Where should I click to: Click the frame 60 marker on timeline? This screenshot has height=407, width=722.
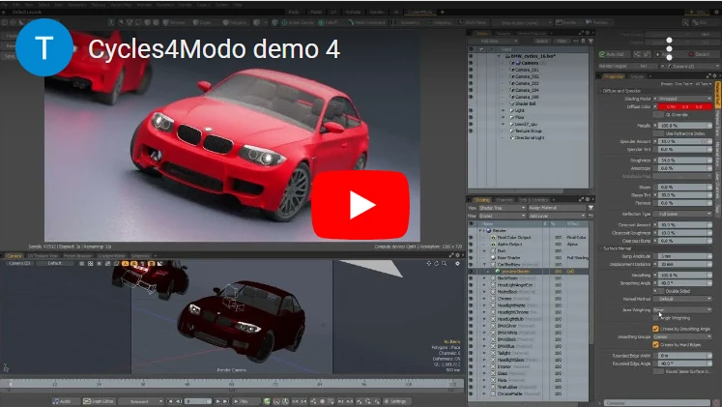coord(232,384)
